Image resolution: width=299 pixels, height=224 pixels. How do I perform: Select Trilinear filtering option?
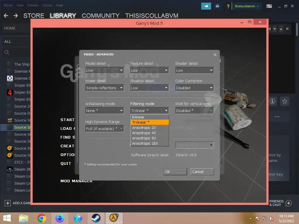(150, 122)
